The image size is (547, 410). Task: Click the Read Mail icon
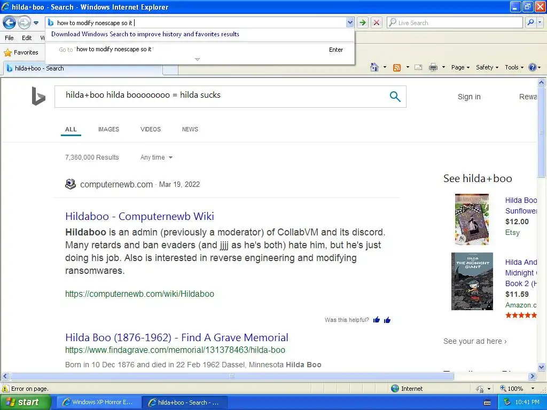tap(418, 67)
